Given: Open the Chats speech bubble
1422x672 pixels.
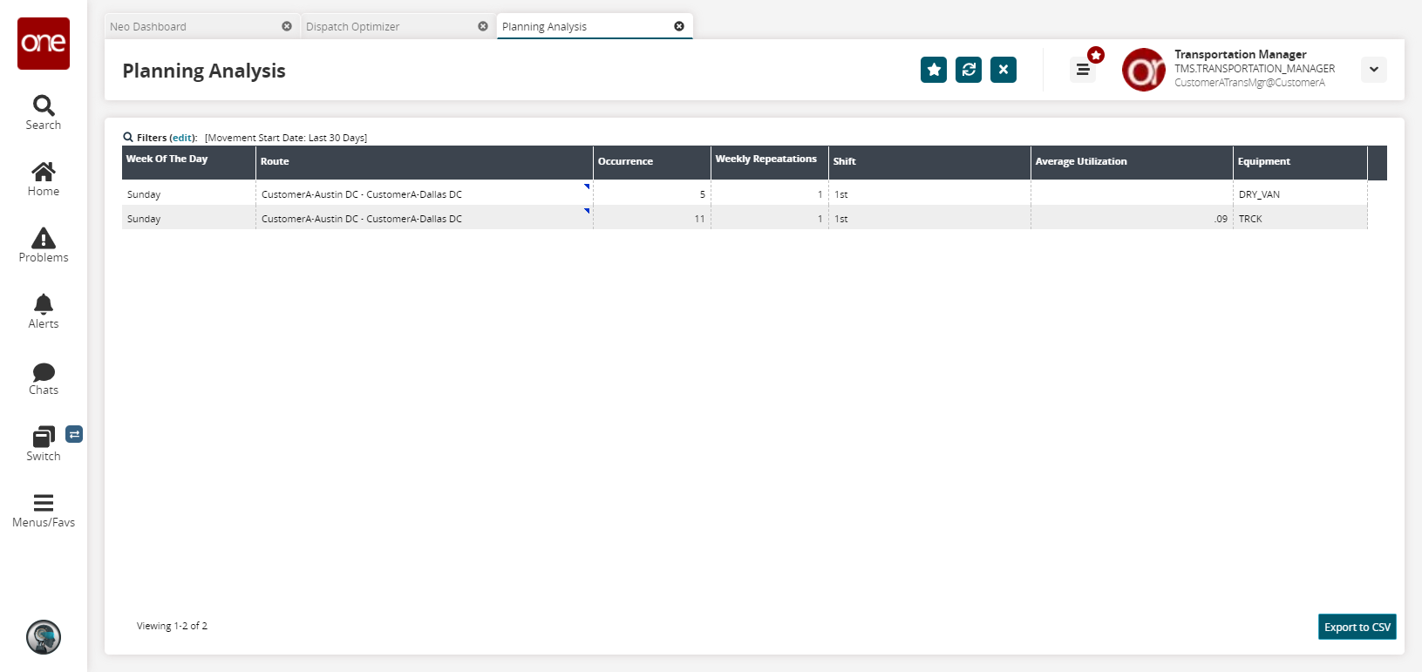Looking at the screenshot, I should pos(44,377).
